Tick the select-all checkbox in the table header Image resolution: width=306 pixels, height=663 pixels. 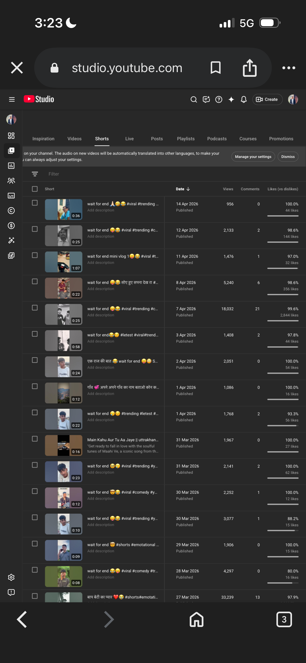35,189
